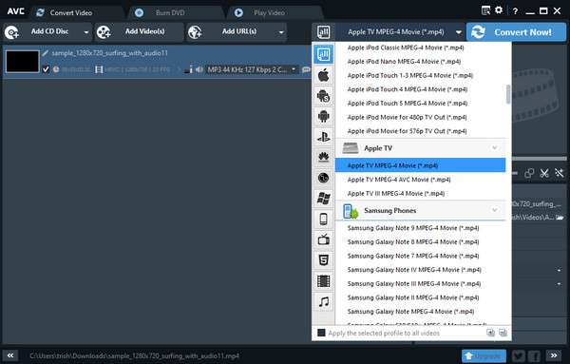The image size is (570, 364).
Task: Open the Add URL(s) dropdown arrow
Action: 281,32
